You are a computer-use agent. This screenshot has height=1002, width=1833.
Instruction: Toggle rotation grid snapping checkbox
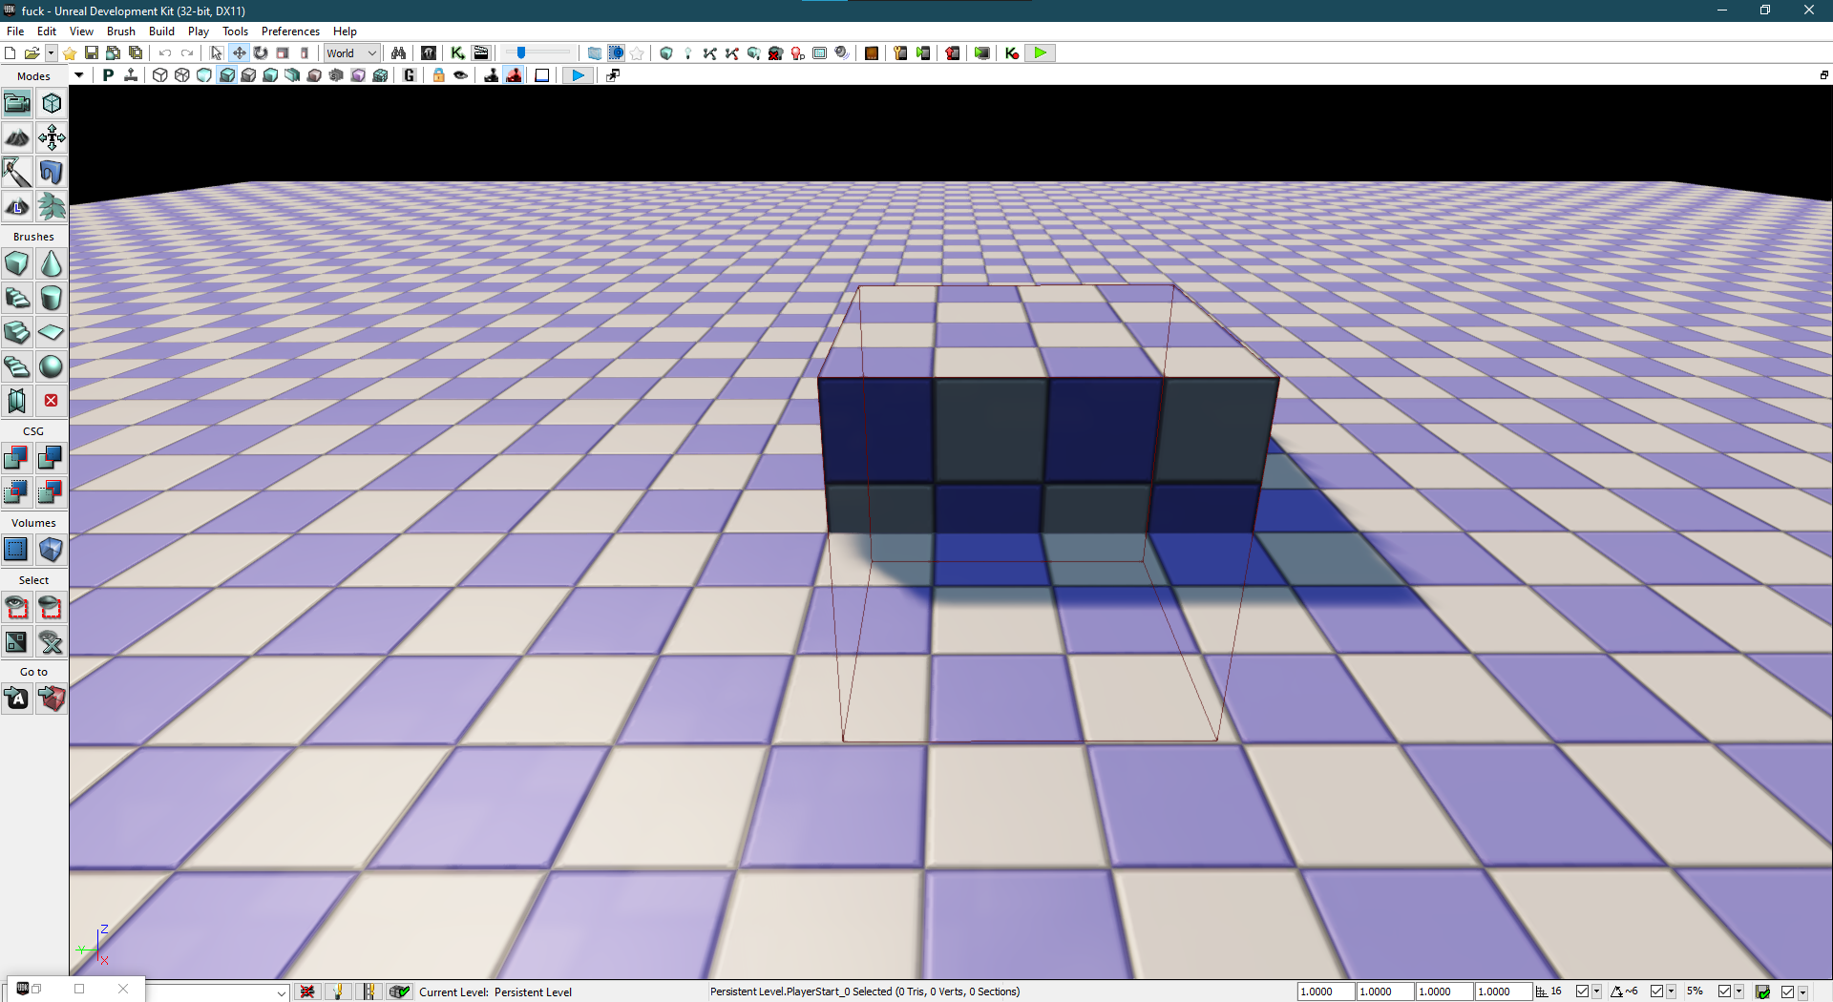pos(1656,992)
